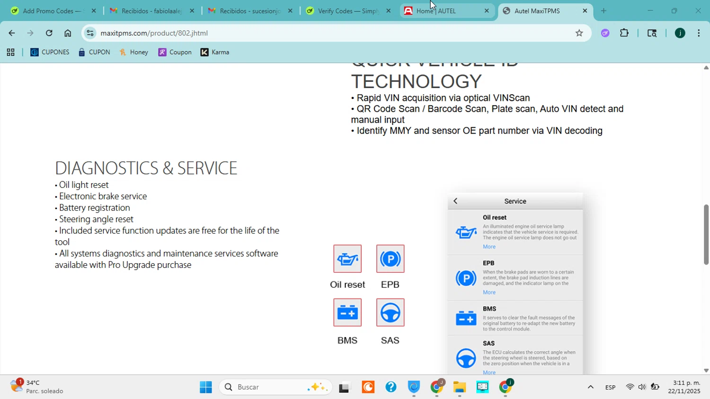Viewport: 710px width, 399px height.
Task: Click 'Oil light reset' bullet text
Action: 84,185
